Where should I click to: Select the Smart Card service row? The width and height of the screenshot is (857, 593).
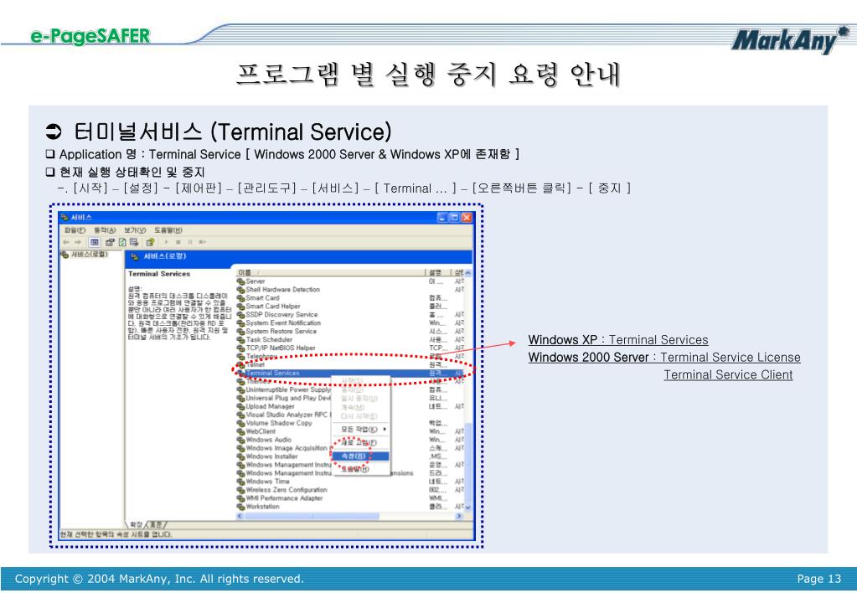[x=350, y=298]
